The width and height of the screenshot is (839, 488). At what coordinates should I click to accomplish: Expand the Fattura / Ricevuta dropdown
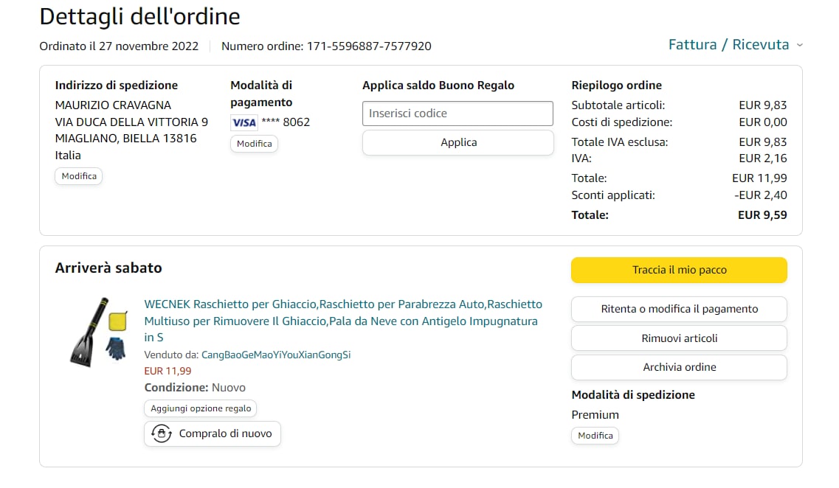(x=735, y=45)
